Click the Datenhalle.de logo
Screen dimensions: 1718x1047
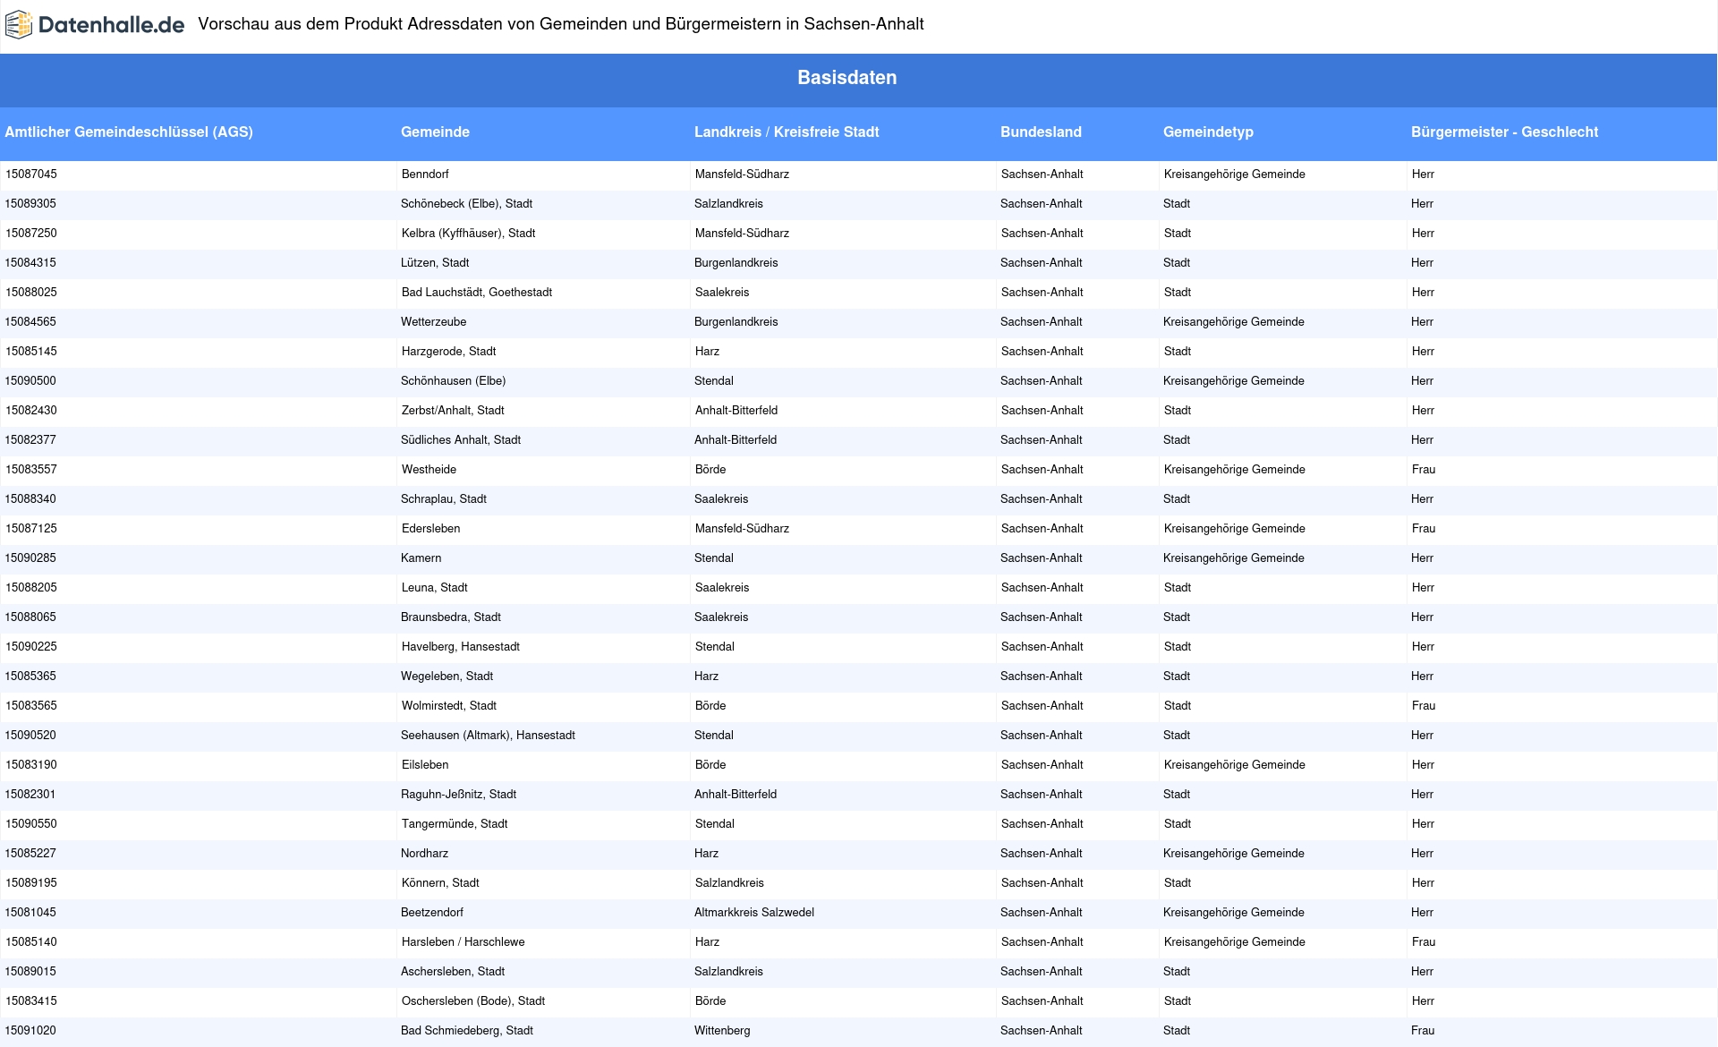click(x=95, y=25)
